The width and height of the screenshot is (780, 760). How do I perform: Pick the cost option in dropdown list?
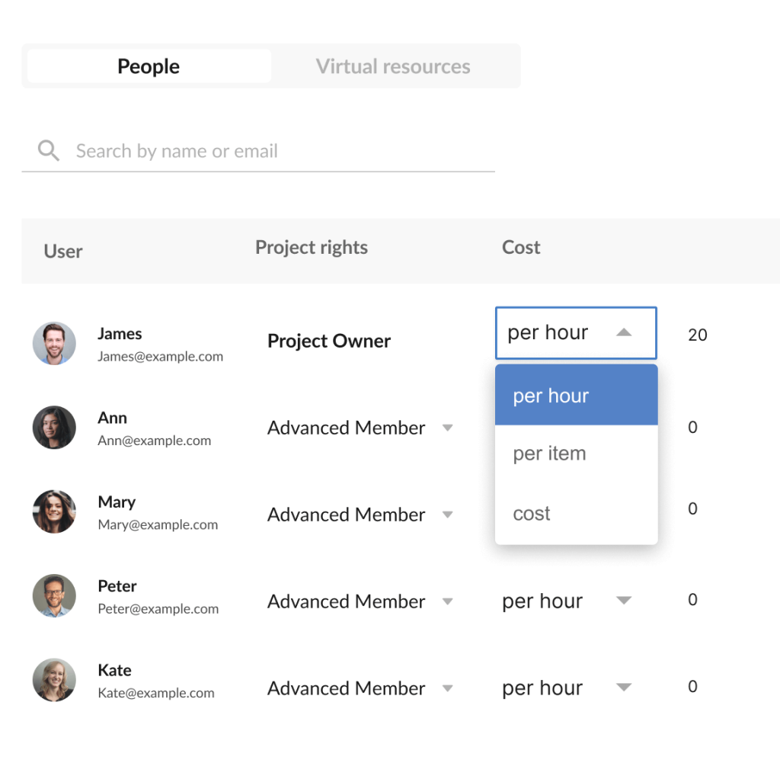pos(576,514)
